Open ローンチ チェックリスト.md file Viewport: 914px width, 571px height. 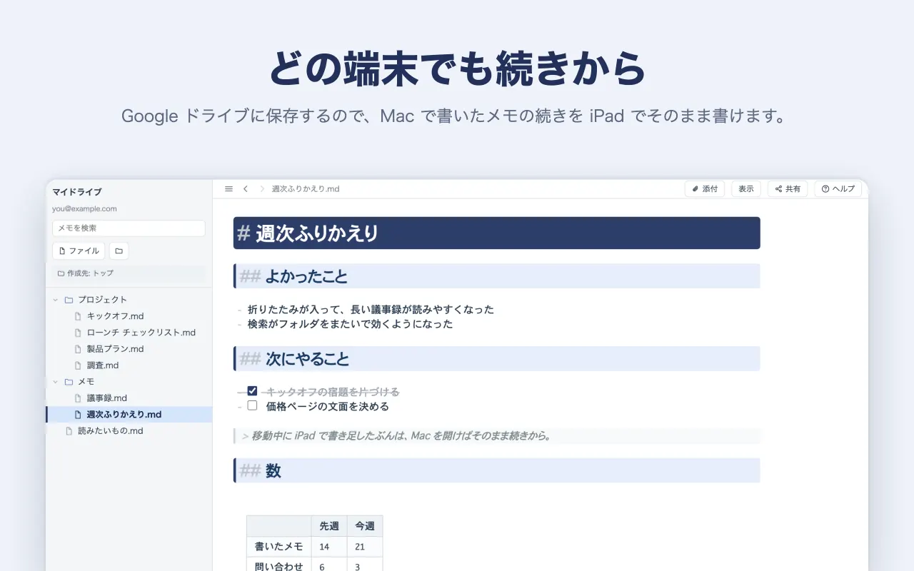(x=129, y=333)
